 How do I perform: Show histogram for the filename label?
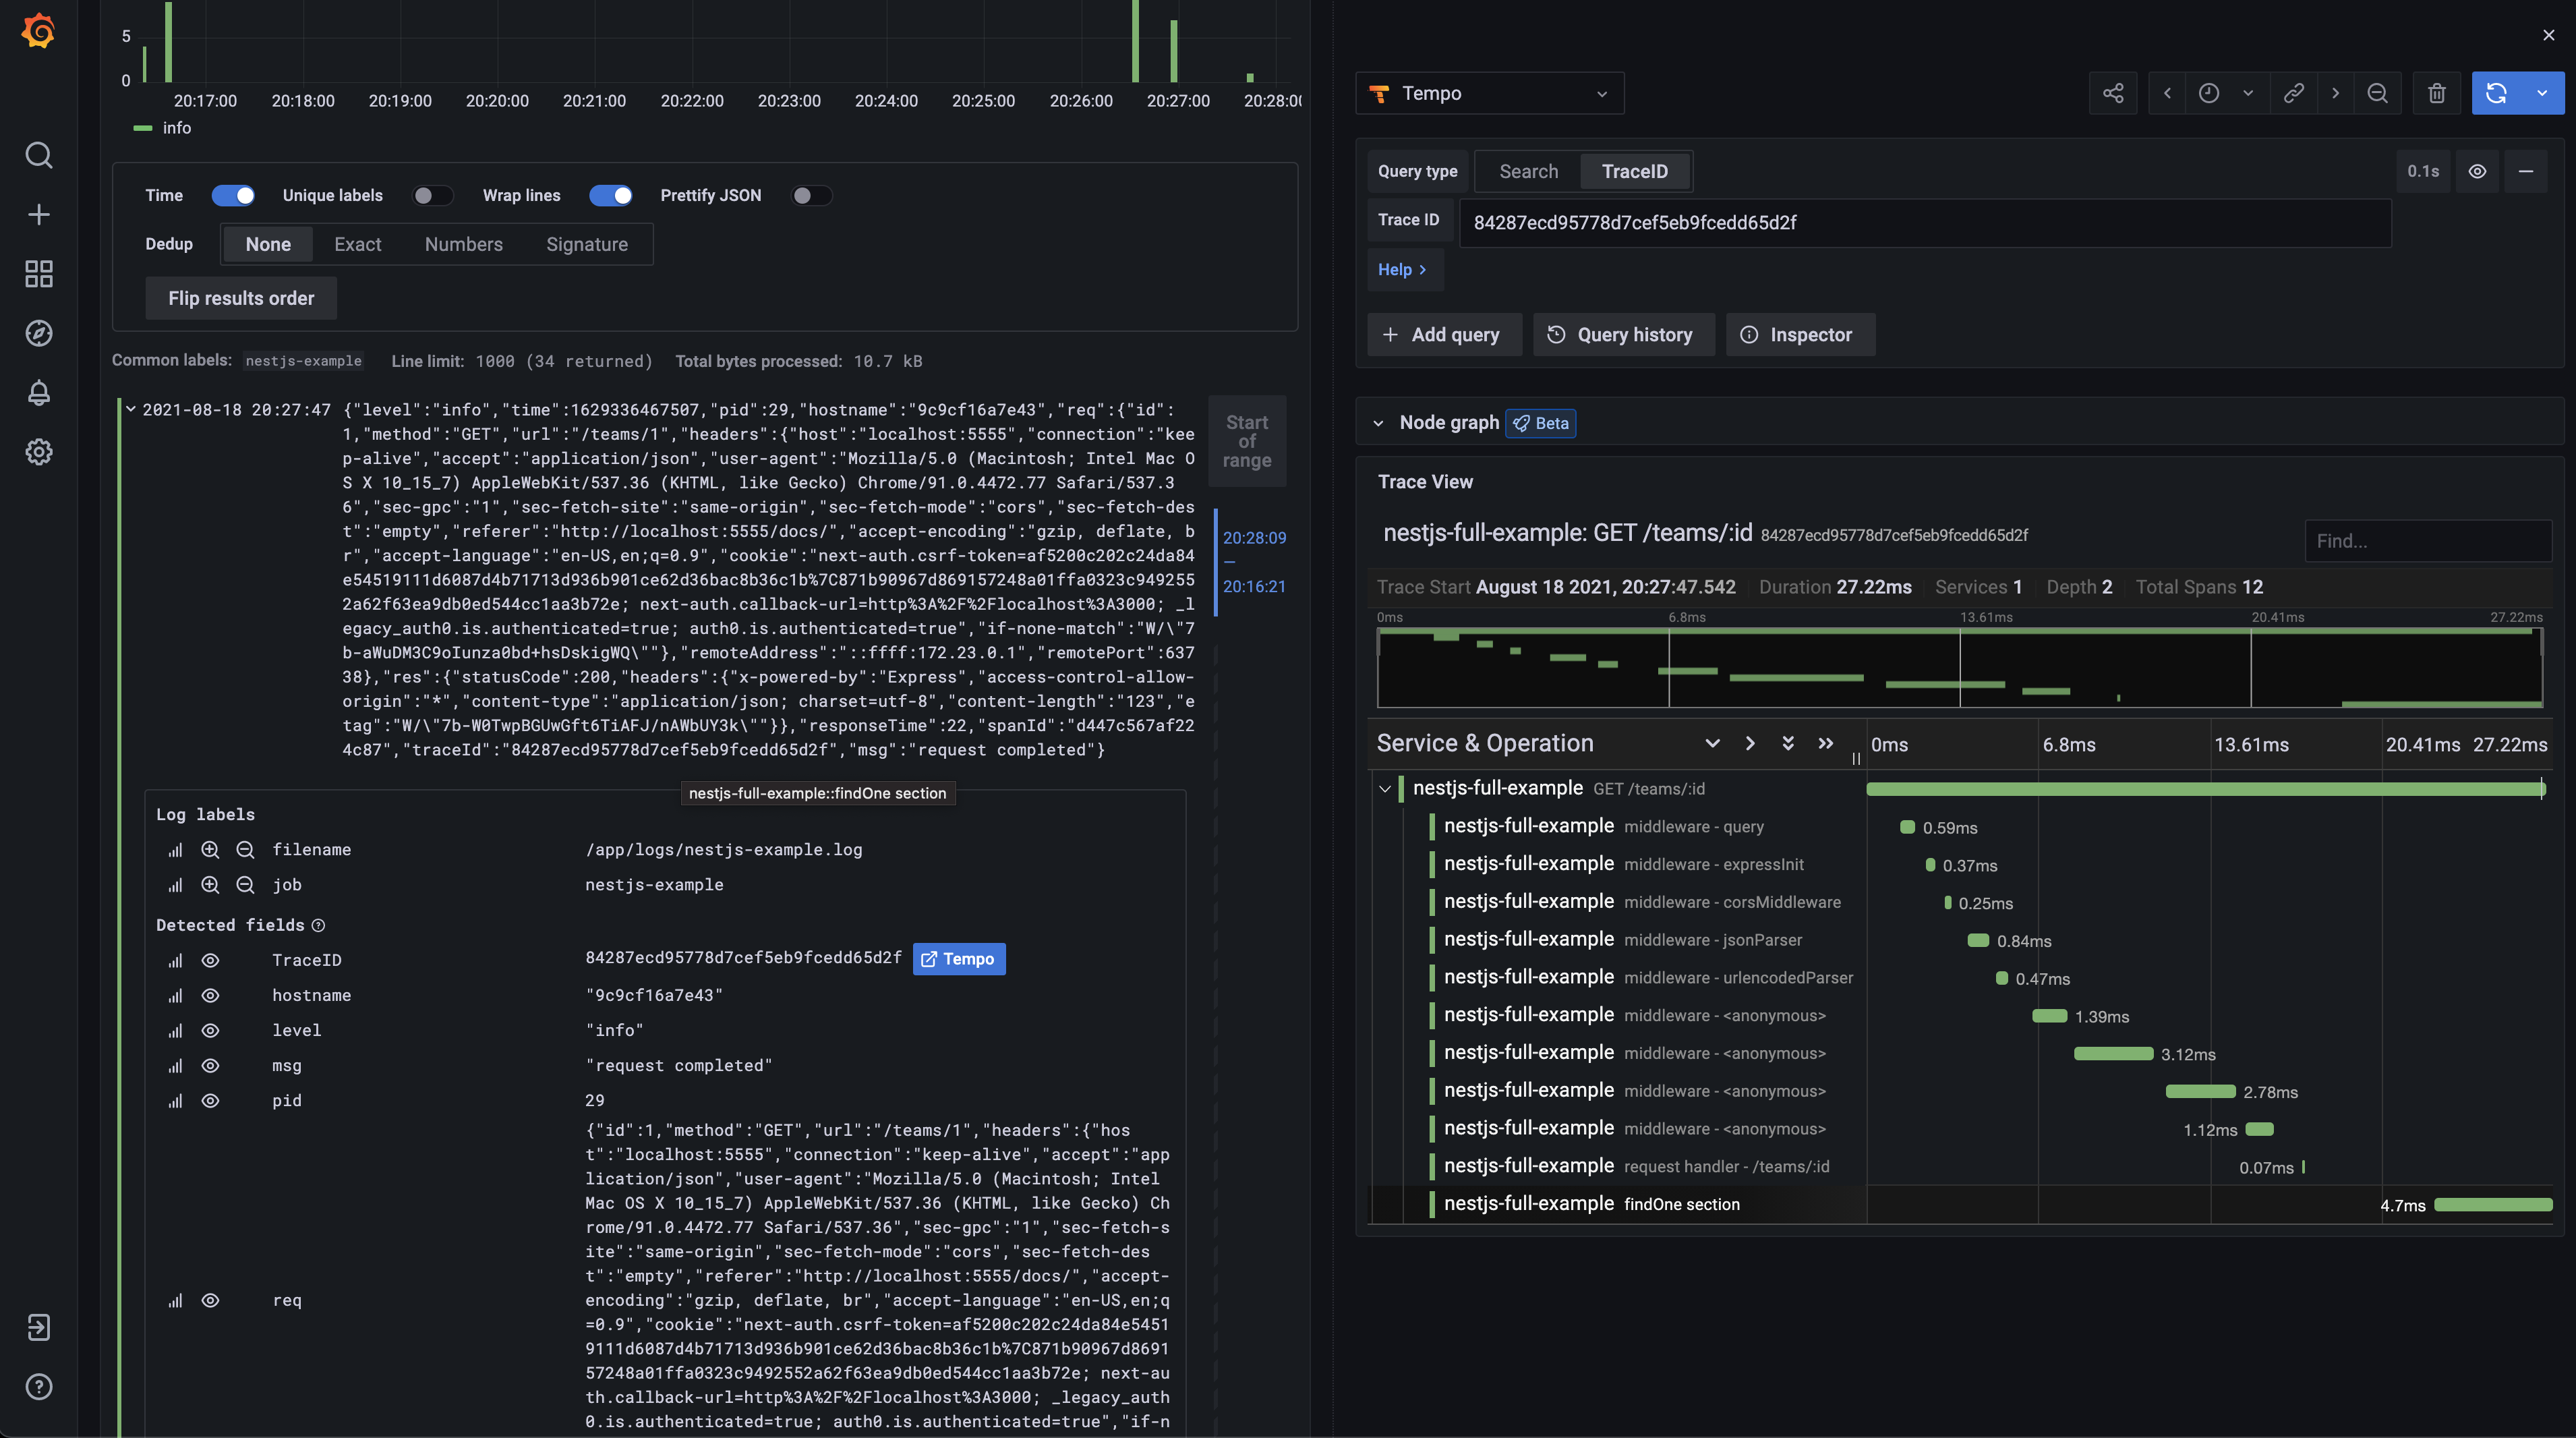[175, 850]
